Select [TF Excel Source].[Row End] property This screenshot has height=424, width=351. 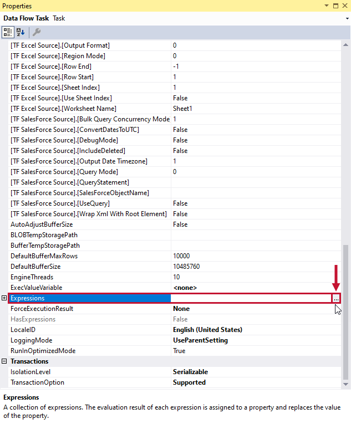[x=51, y=67]
